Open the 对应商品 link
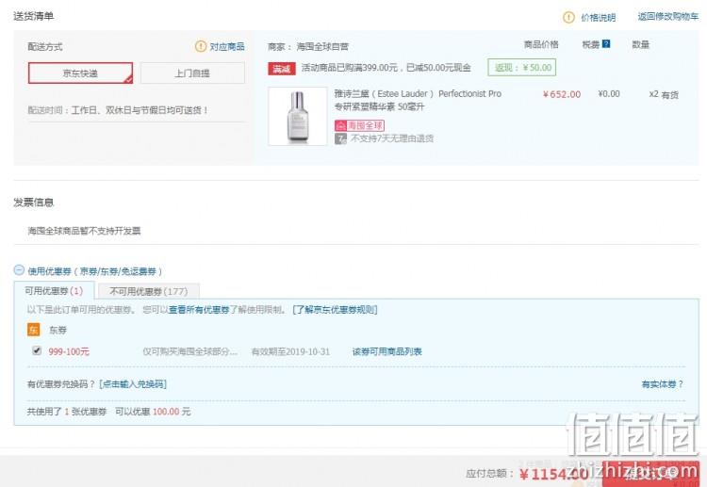This screenshot has height=487, width=707. [x=227, y=46]
